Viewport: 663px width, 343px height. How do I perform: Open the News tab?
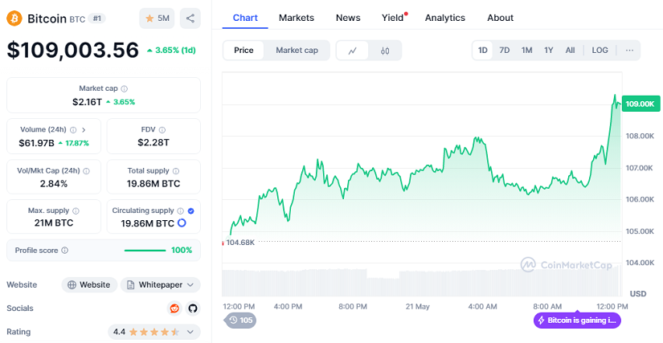point(348,18)
